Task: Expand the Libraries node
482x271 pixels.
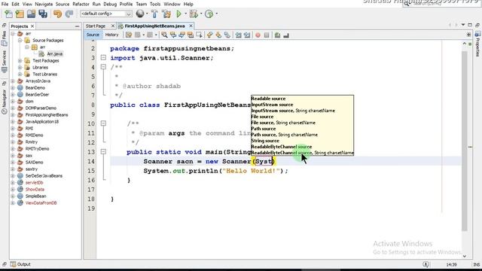Action: [x=20, y=67]
